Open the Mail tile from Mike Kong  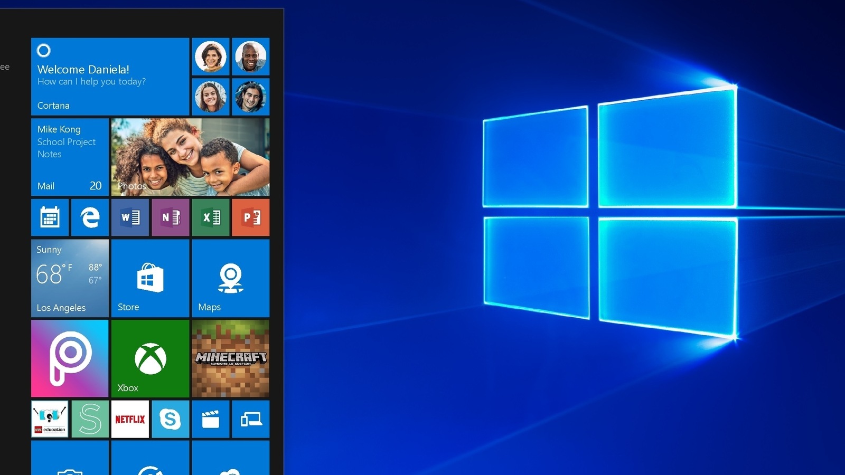pyautogui.click(x=70, y=157)
